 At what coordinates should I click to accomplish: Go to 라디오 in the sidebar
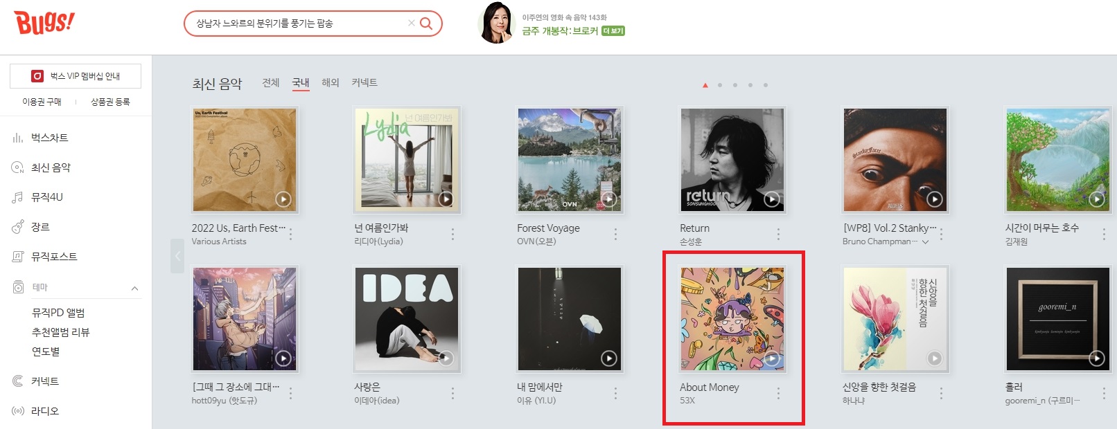click(x=45, y=411)
